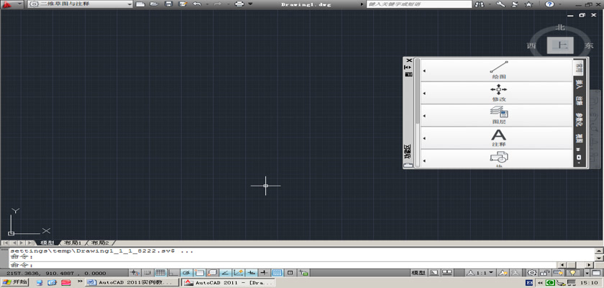Click the keyword search input field
This screenshot has width=604, height=288.
pyautogui.click(x=419, y=4)
